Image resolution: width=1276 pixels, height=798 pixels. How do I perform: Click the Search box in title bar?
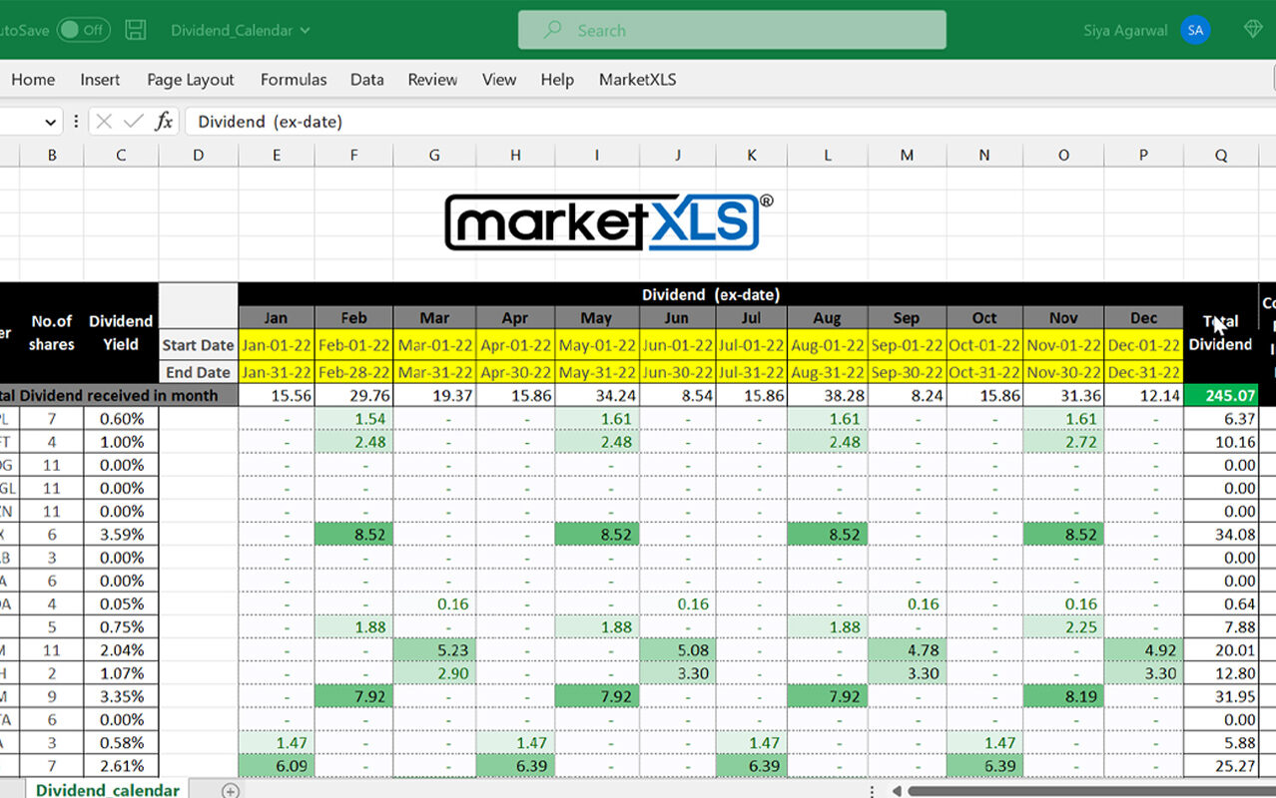point(731,30)
